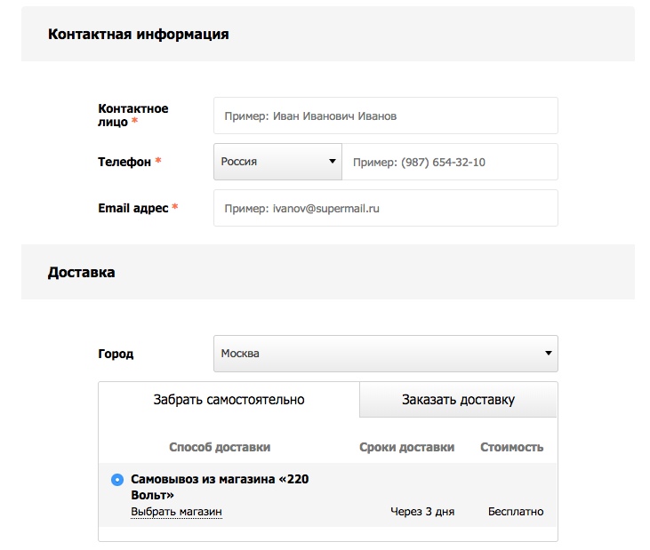Open the Выбрать магазин link
This screenshot has width=650, height=550.
176,512
